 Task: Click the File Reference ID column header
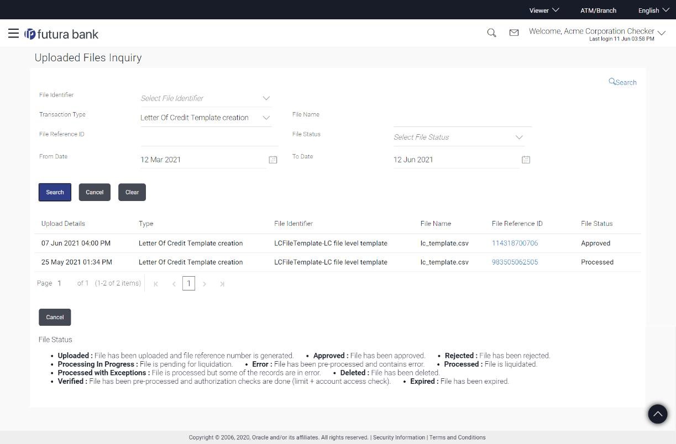click(x=517, y=224)
